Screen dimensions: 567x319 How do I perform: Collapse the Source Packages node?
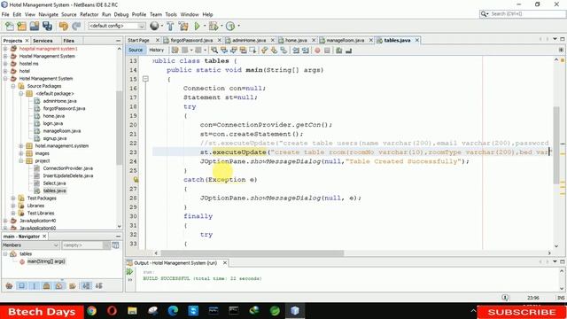click(13, 86)
